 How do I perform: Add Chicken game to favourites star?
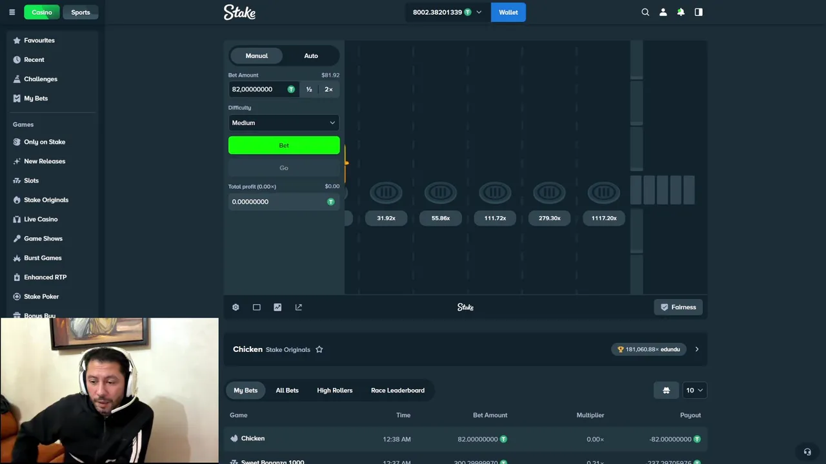coord(319,349)
